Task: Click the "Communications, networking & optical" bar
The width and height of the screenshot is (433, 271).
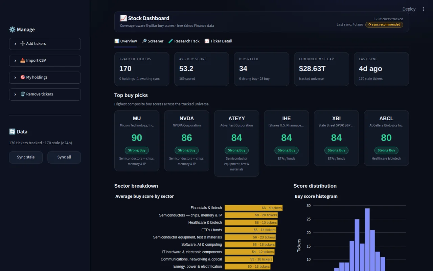Action: pos(249,259)
